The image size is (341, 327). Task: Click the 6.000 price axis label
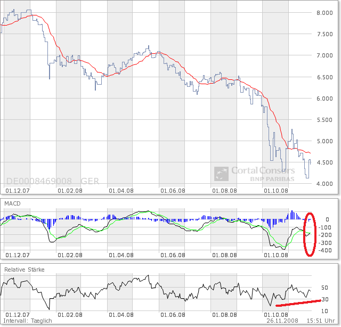point(324,99)
